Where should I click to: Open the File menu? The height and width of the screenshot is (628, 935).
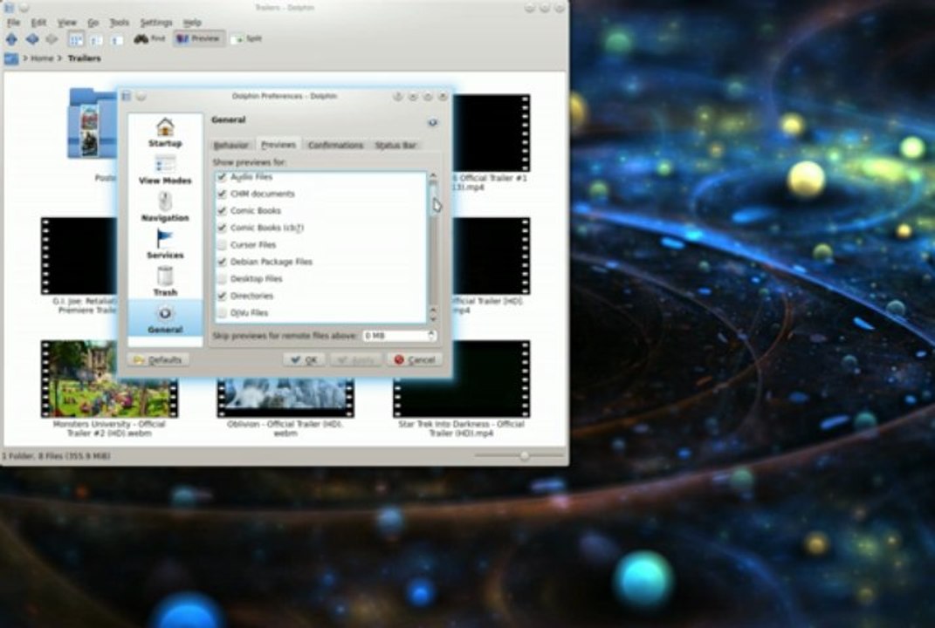pyautogui.click(x=13, y=23)
